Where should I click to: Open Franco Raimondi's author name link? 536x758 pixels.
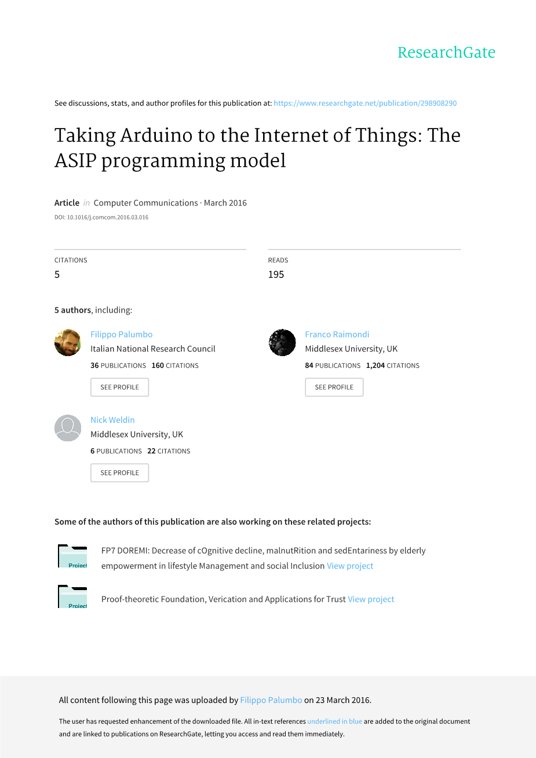click(337, 335)
